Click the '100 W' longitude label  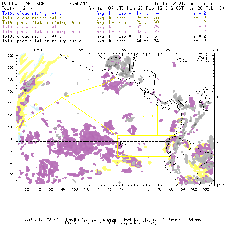(82, 50)
